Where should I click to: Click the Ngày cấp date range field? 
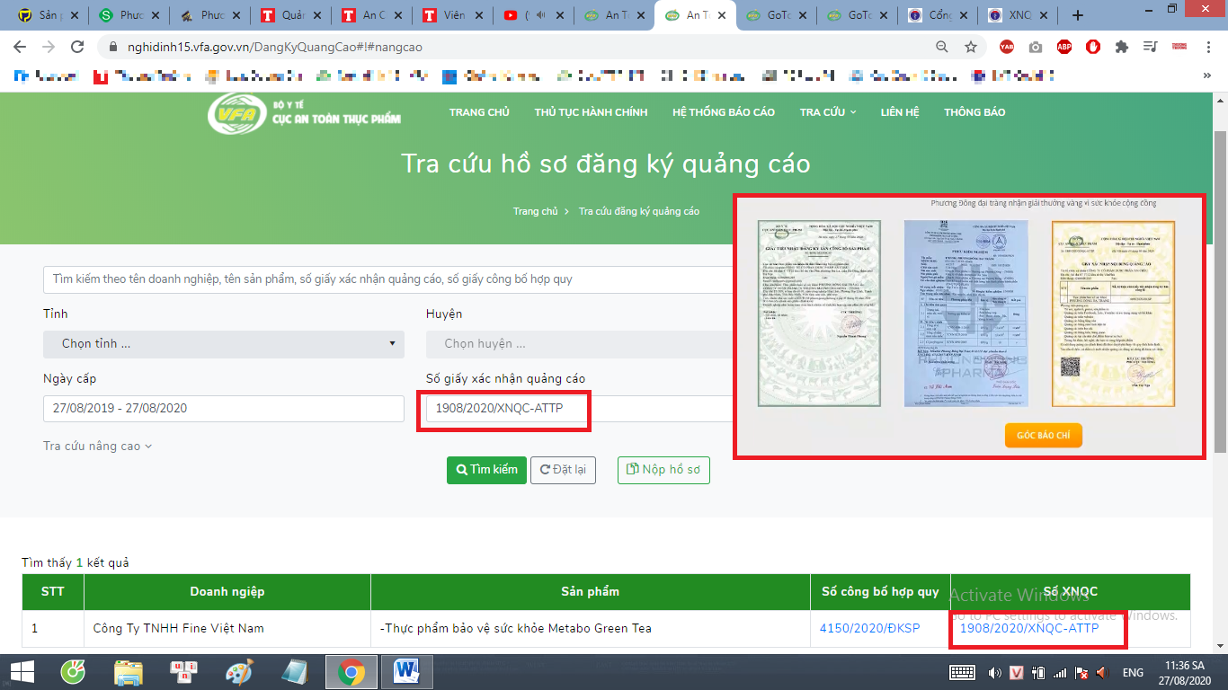point(224,408)
